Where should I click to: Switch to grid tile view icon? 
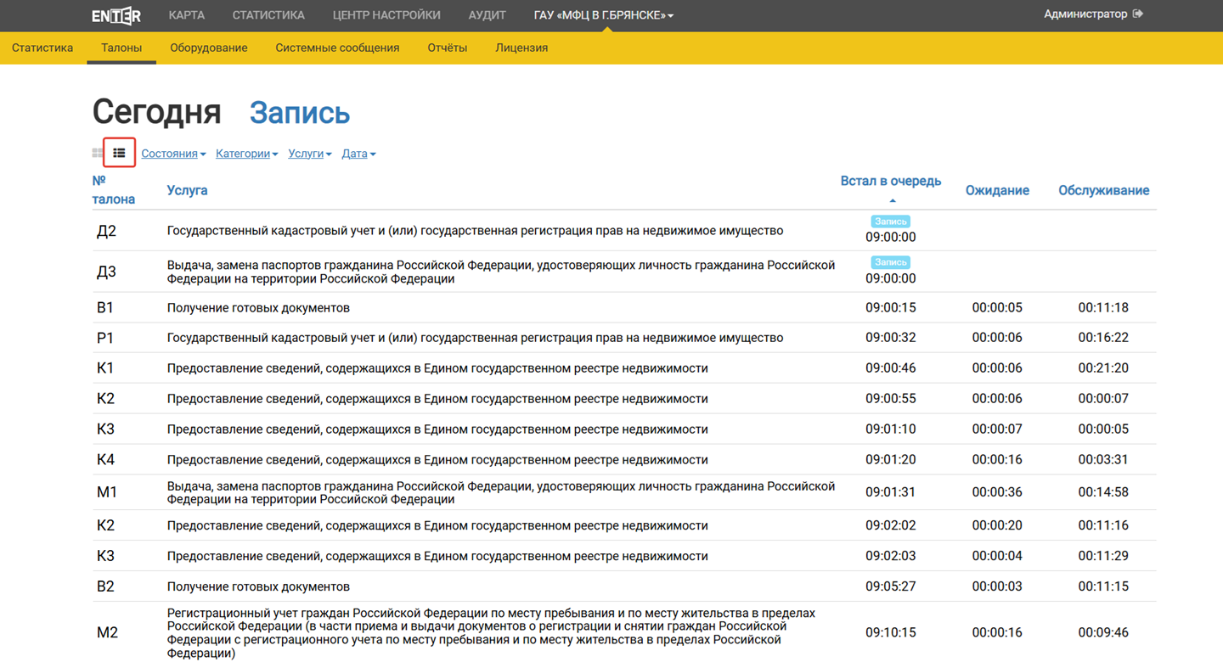point(98,154)
